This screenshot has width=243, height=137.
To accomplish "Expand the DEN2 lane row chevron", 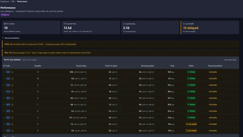I will coord(4,124).
